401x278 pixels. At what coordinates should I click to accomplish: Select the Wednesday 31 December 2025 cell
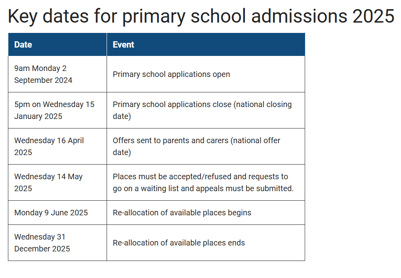click(x=42, y=243)
